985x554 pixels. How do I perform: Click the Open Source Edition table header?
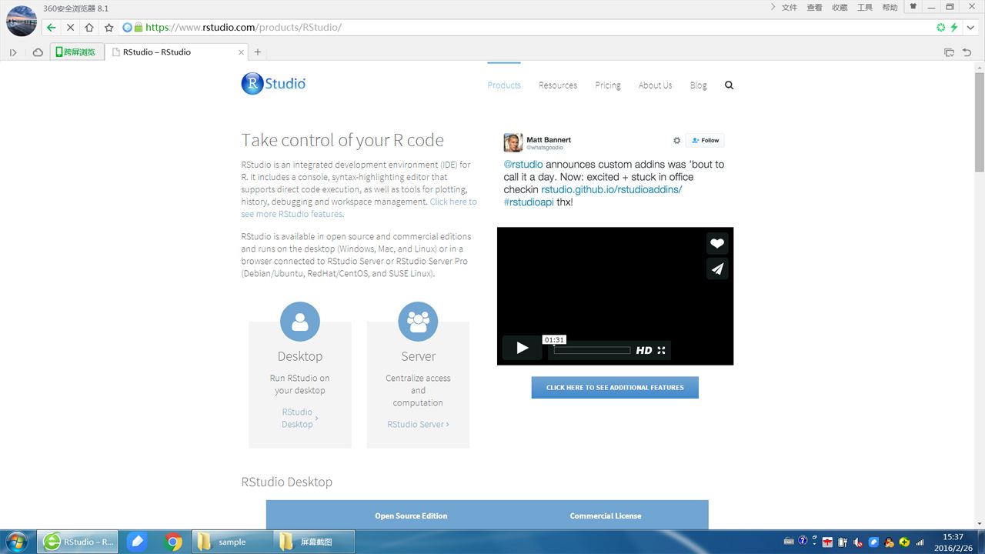pyautogui.click(x=411, y=516)
